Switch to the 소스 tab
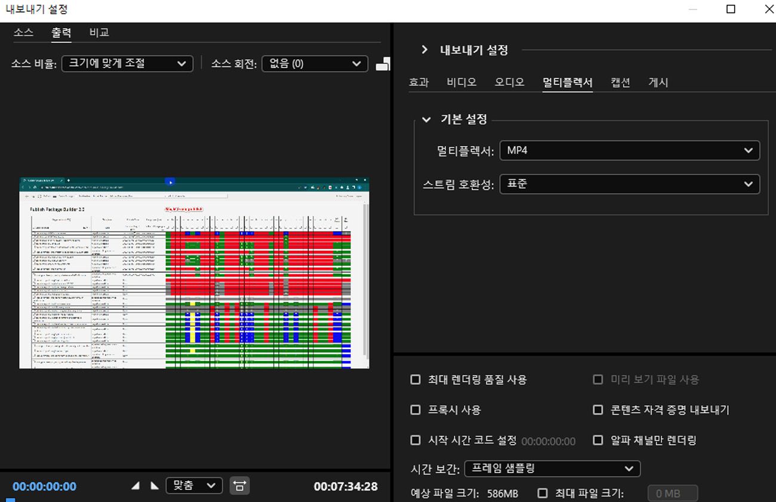Screen dimensions: 776x502 tap(24, 32)
